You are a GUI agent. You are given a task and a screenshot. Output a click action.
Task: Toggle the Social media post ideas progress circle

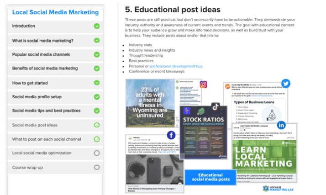click(97, 125)
